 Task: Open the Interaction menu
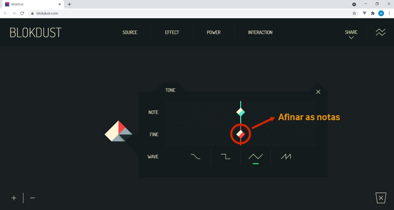[260, 32]
